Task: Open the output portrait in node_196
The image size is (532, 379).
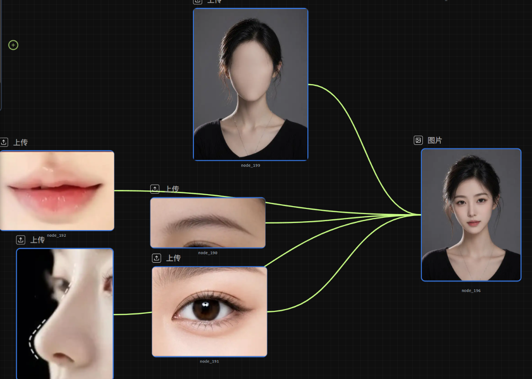Action: pos(471,215)
